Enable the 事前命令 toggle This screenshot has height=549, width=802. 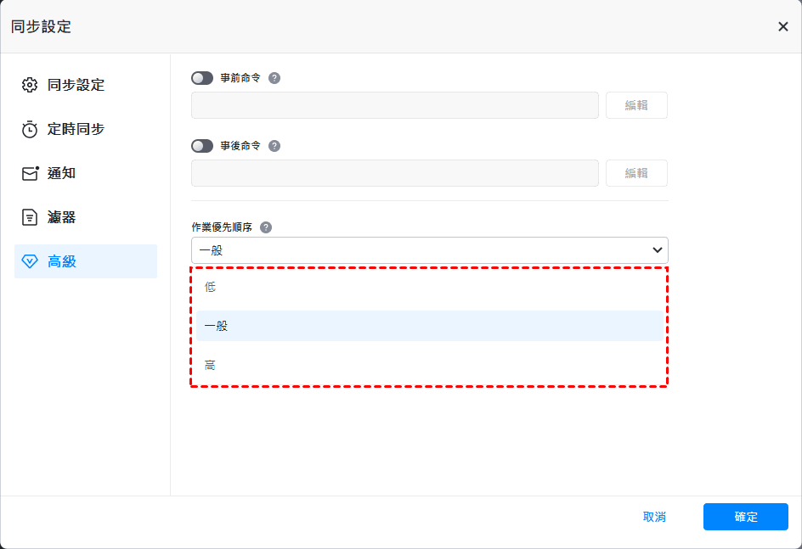pyautogui.click(x=202, y=78)
